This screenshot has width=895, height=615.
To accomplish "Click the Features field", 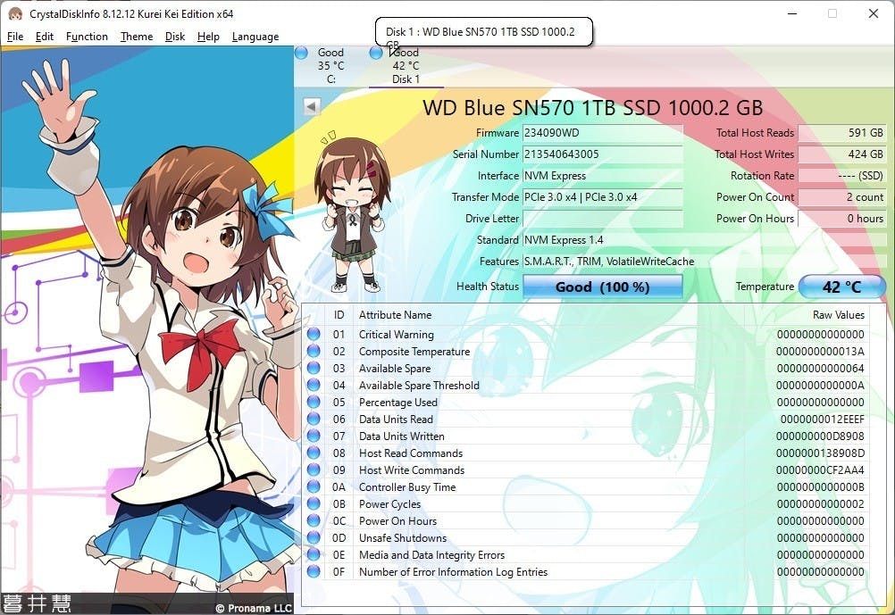I will [705, 262].
